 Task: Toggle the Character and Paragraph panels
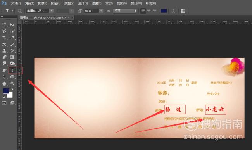(x=183, y=11)
